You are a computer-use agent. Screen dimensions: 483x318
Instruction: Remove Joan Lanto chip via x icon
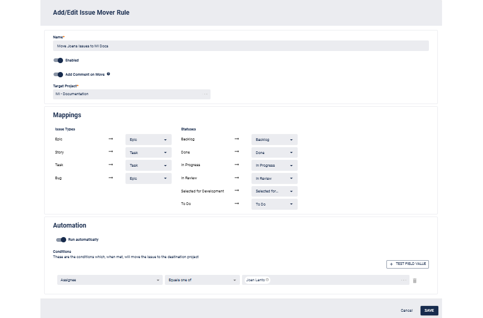[x=267, y=280]
